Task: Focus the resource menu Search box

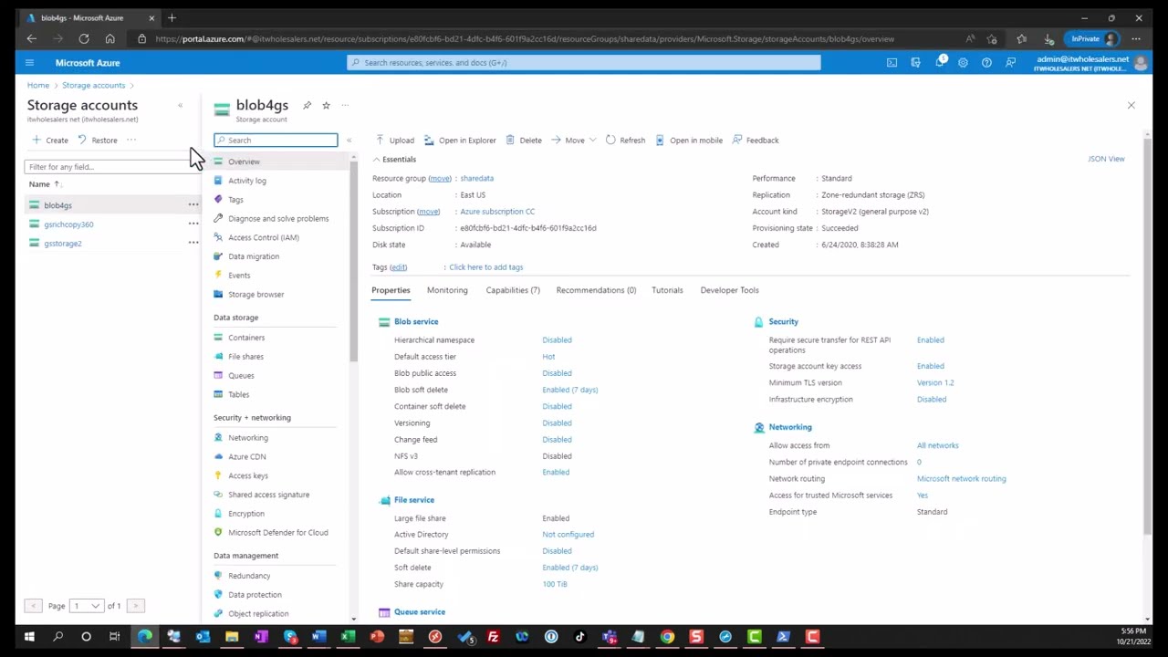Action: pyautogui.click(x=276, y=141)
